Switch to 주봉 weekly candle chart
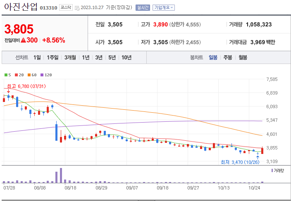 pyautogui.click(x=228, y=57)
